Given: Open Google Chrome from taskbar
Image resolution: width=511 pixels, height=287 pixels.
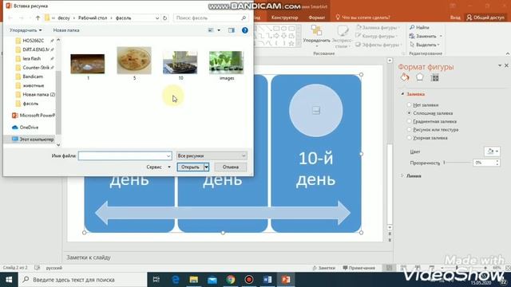Looking at the screenshot, I should [231, 280].
